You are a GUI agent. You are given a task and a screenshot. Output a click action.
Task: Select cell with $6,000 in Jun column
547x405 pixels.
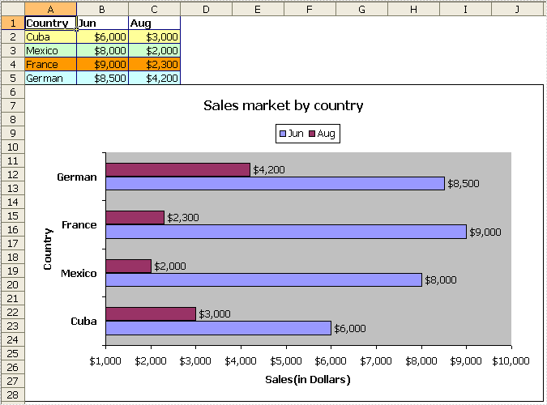[x=103, y=36]
